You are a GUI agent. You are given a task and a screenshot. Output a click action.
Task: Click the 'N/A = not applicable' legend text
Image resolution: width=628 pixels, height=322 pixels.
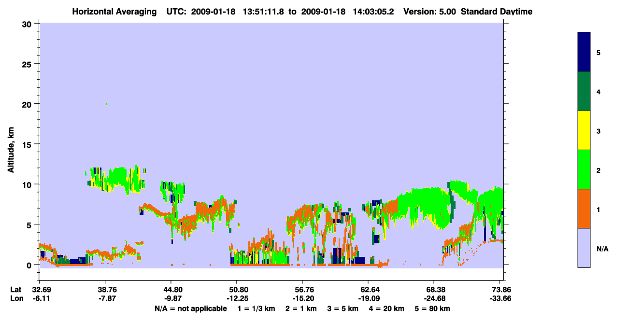(190, 308)
